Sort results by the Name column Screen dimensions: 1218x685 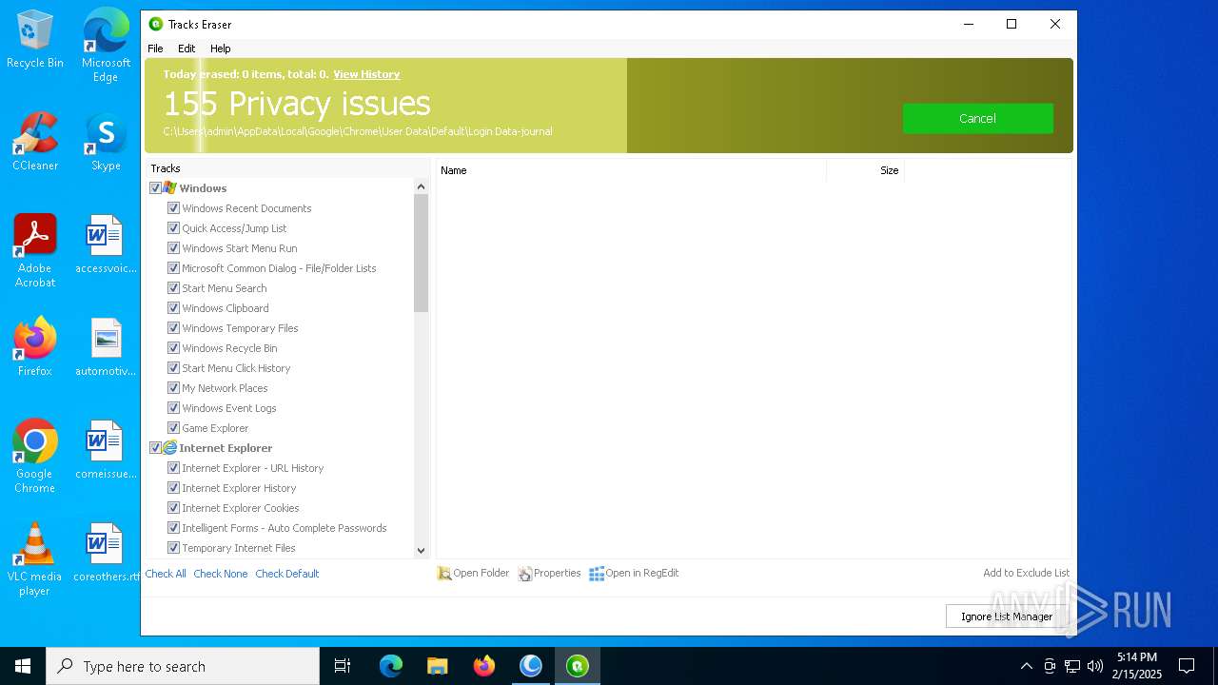(631, 170)
